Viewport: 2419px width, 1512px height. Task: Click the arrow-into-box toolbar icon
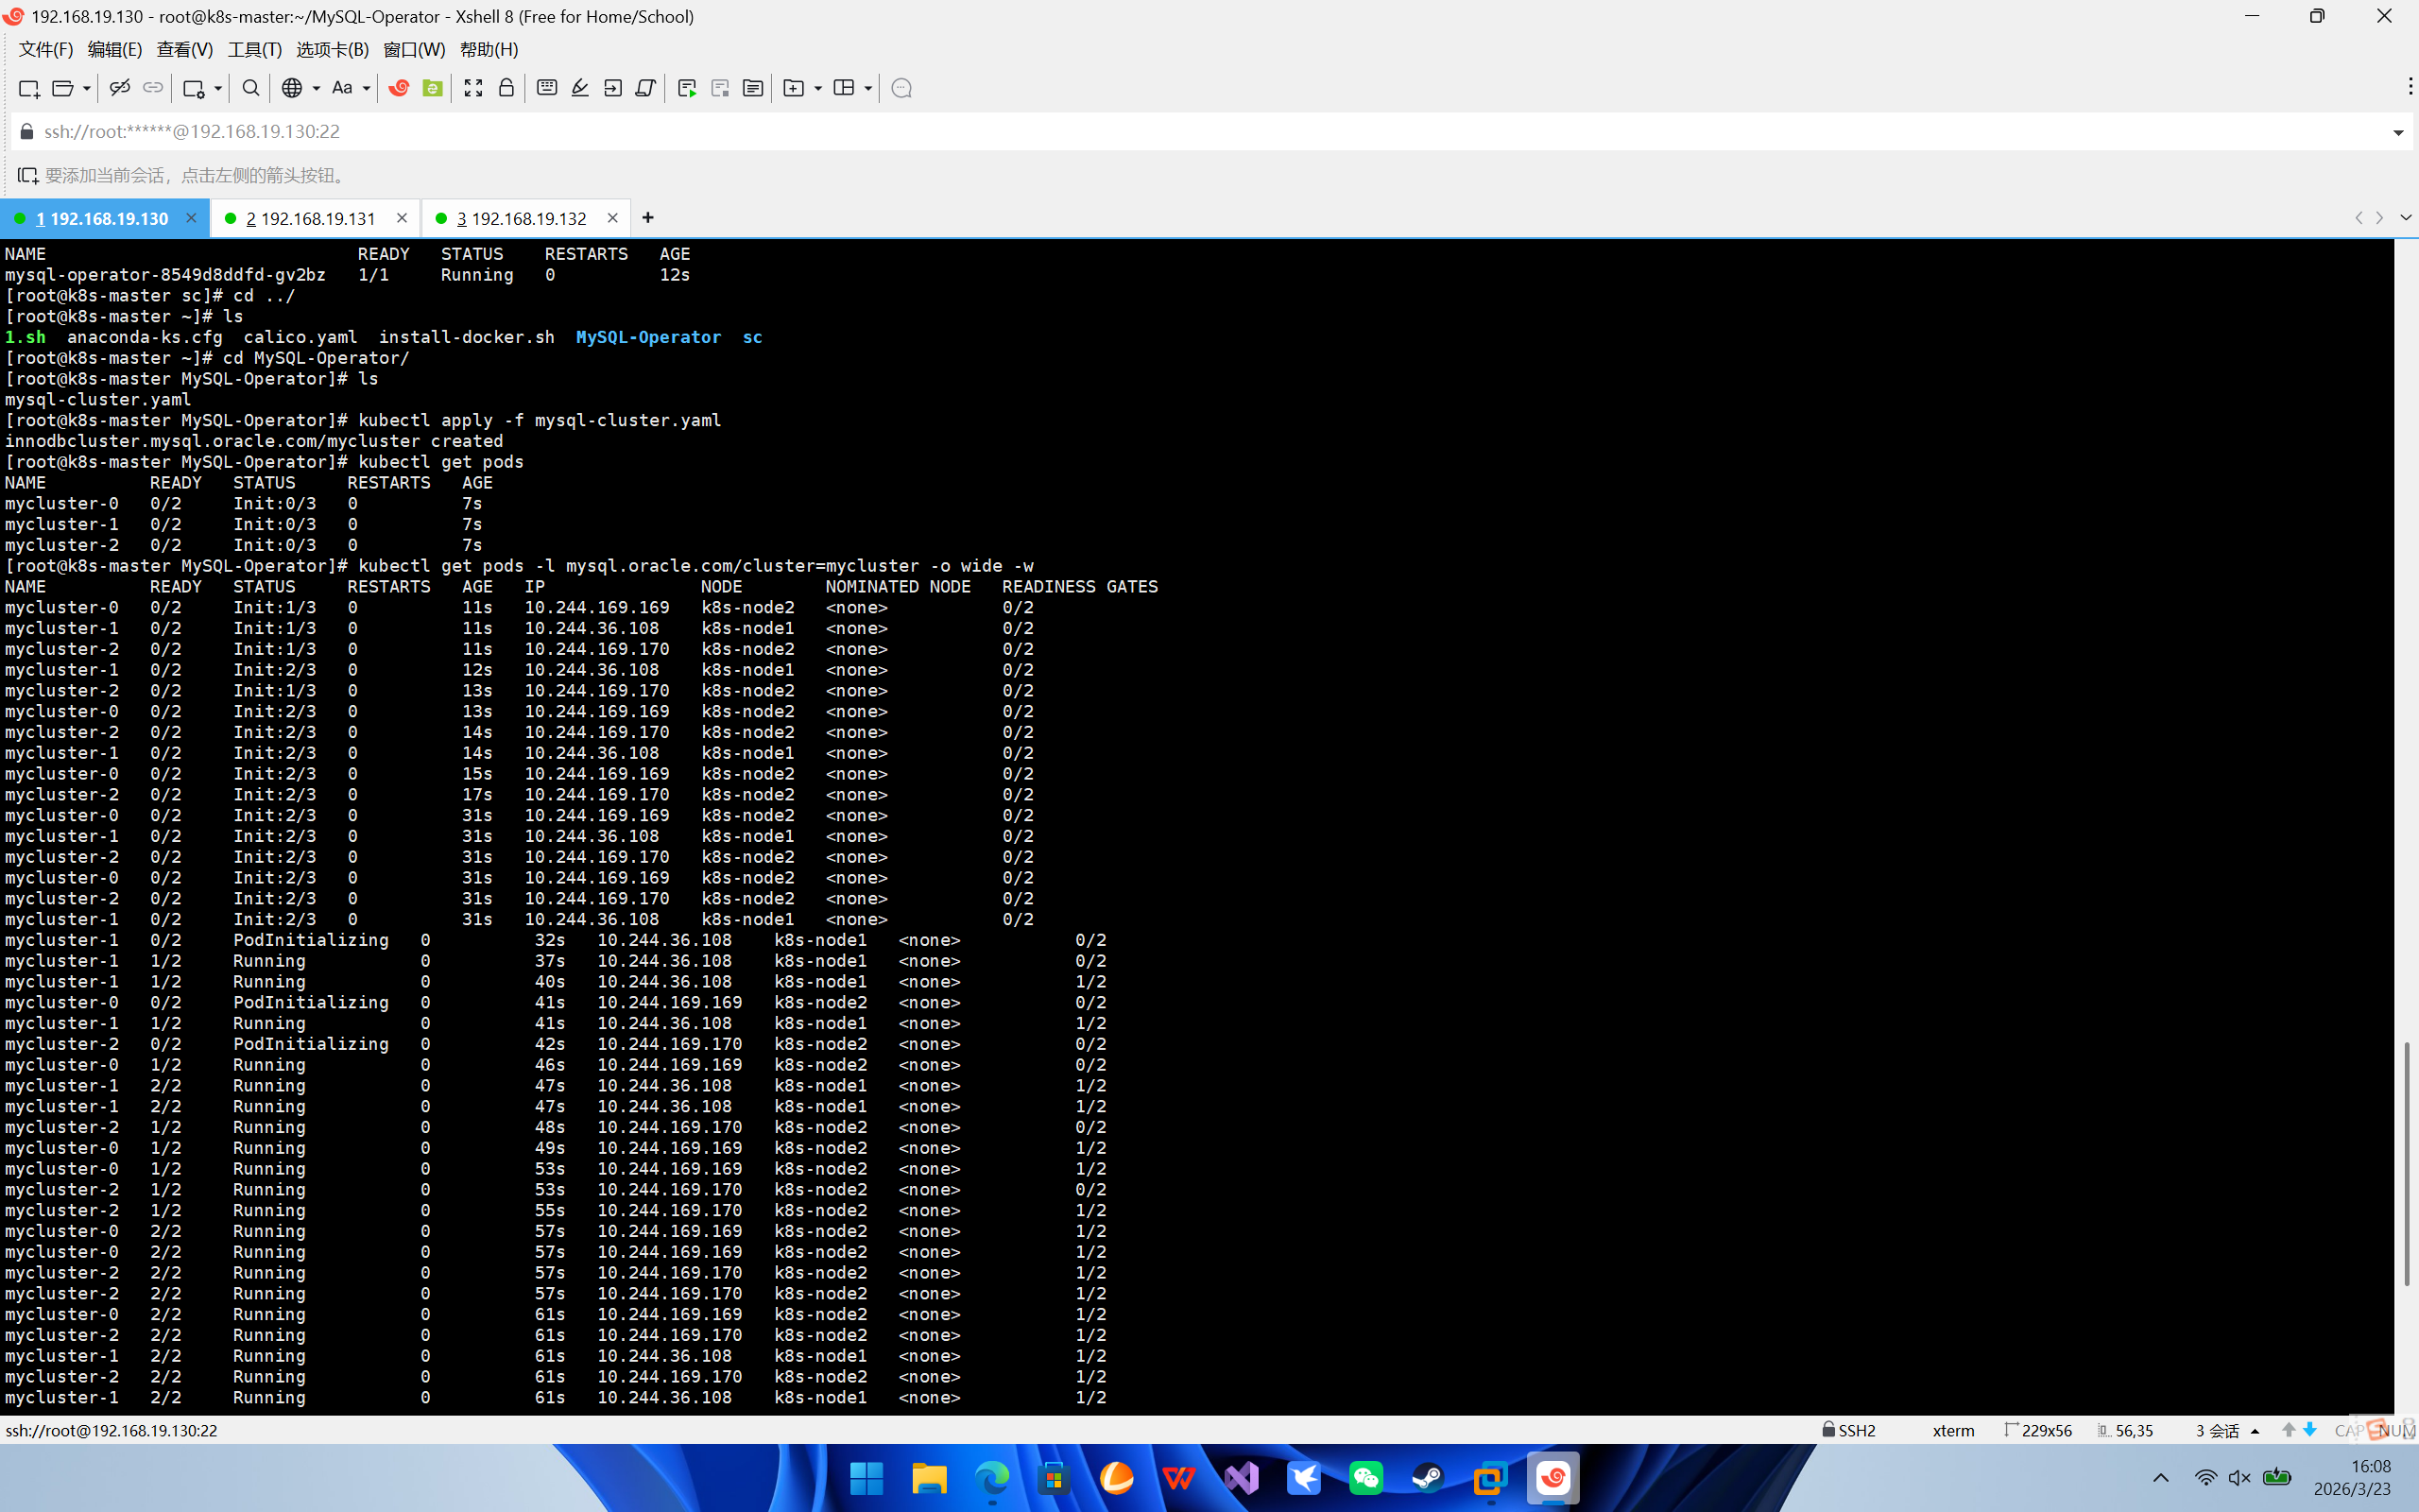click(x=612, y=88)
